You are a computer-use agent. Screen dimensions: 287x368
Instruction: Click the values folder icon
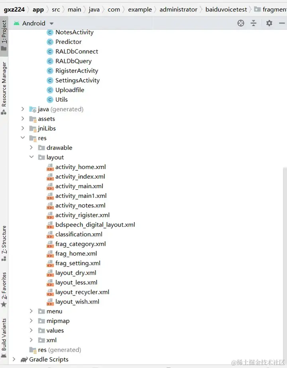41,331
